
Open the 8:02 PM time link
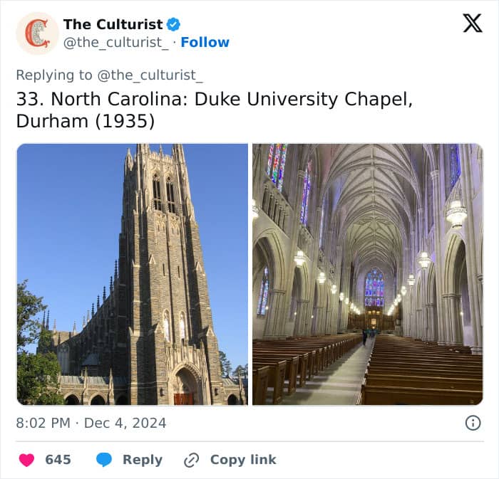coord(43,423)
